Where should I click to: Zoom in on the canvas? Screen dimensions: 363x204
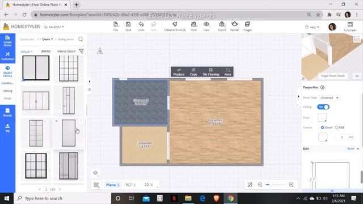(x=291, y=185)
